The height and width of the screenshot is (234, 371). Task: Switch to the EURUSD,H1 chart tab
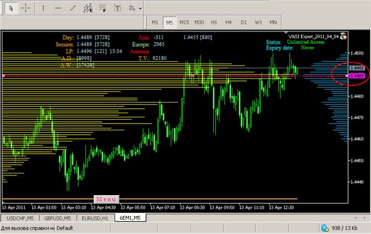point(95,219)
